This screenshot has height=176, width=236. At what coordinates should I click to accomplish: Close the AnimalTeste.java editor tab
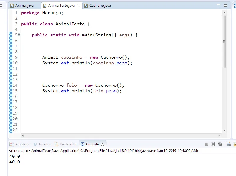coord(79,6)
